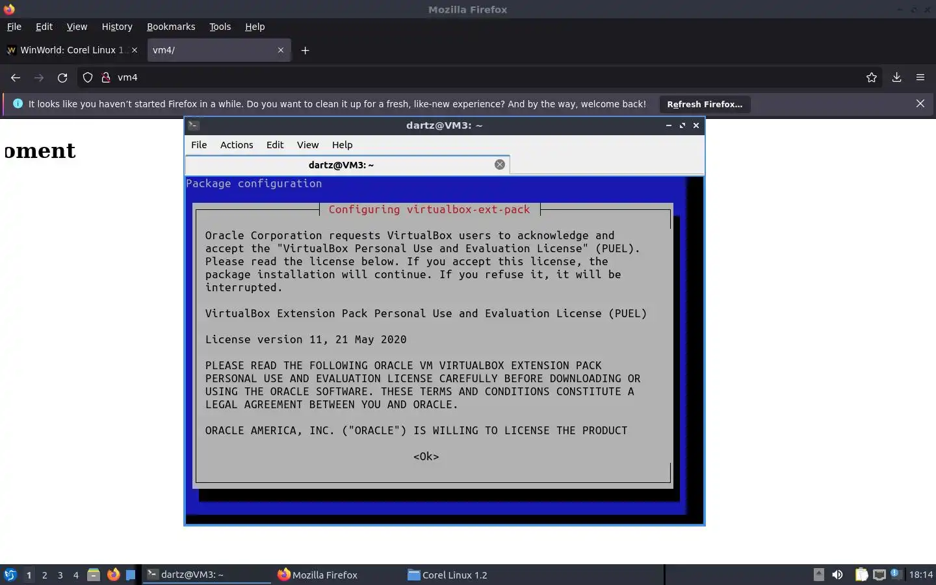Open the terminal Actions menu
936x585 pixels.
pos(237,145)
